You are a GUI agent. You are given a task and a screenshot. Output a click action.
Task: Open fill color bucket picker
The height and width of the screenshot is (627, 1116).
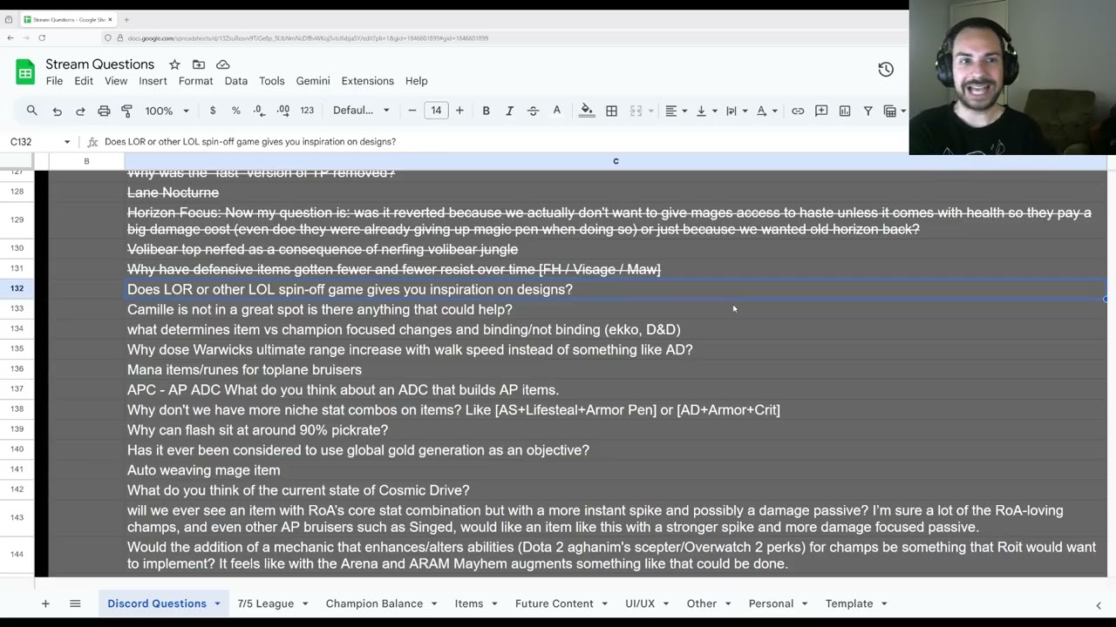click(x=587, y=111)
